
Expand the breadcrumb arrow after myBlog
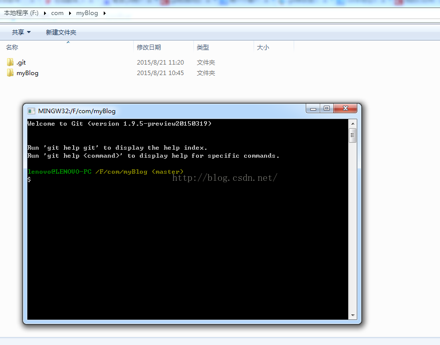point(105,13)
